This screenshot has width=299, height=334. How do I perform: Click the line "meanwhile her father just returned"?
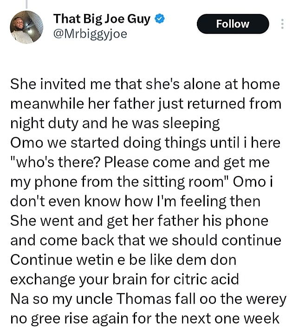(x=146, y=103)
